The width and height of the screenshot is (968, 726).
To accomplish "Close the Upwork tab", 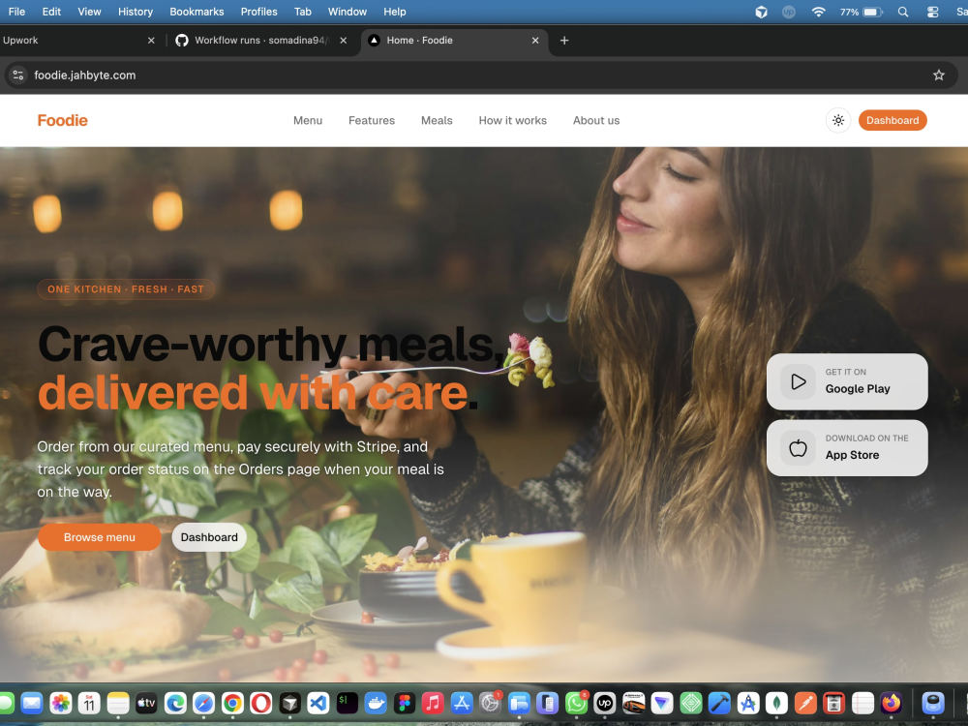I will [x=151, y=40].
